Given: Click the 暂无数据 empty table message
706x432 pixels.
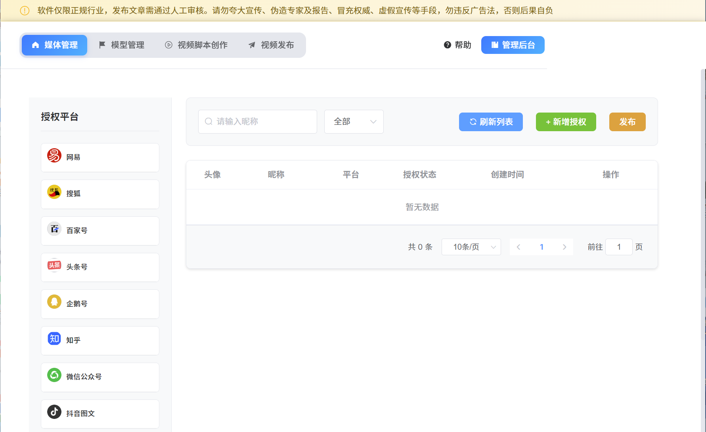Looking at the screenshot, I should pyautogui.click(x=422, y=207).
